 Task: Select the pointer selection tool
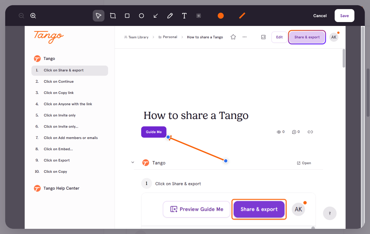(x=98, y=16)
